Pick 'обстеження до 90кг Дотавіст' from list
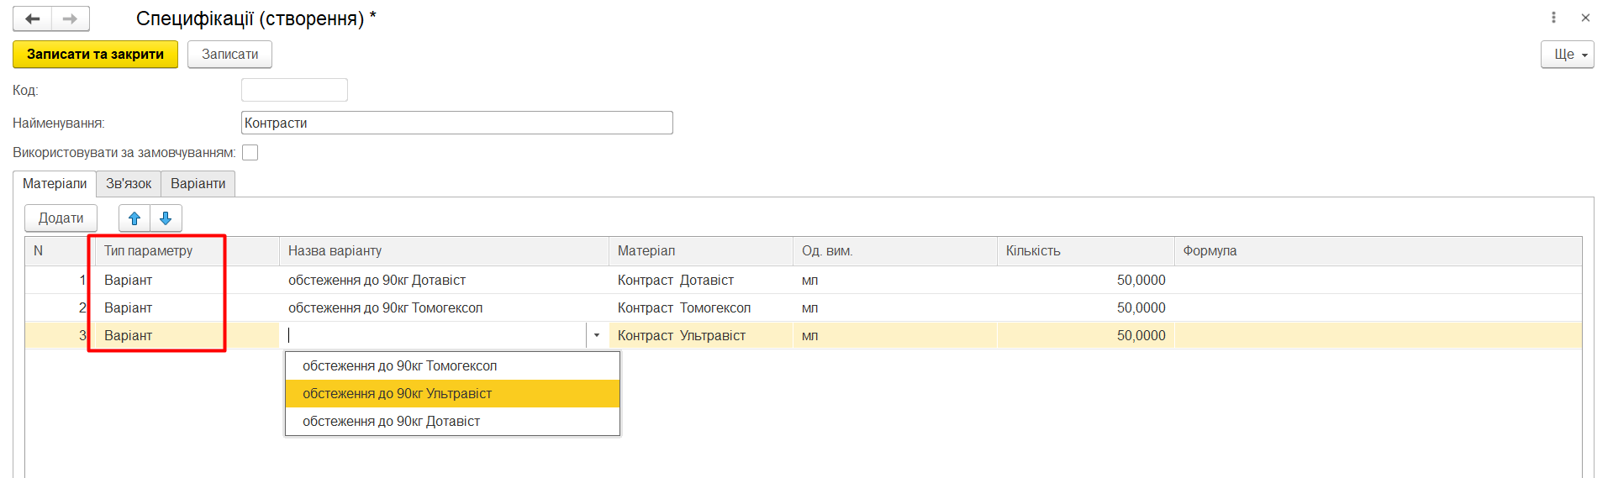 click(452, 421)
